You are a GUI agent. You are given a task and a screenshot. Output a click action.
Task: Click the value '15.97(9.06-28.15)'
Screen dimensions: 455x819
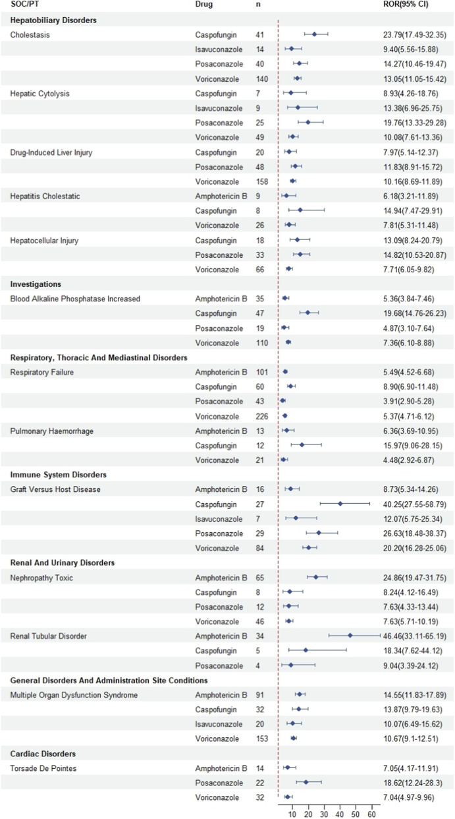tap(404, 445)
